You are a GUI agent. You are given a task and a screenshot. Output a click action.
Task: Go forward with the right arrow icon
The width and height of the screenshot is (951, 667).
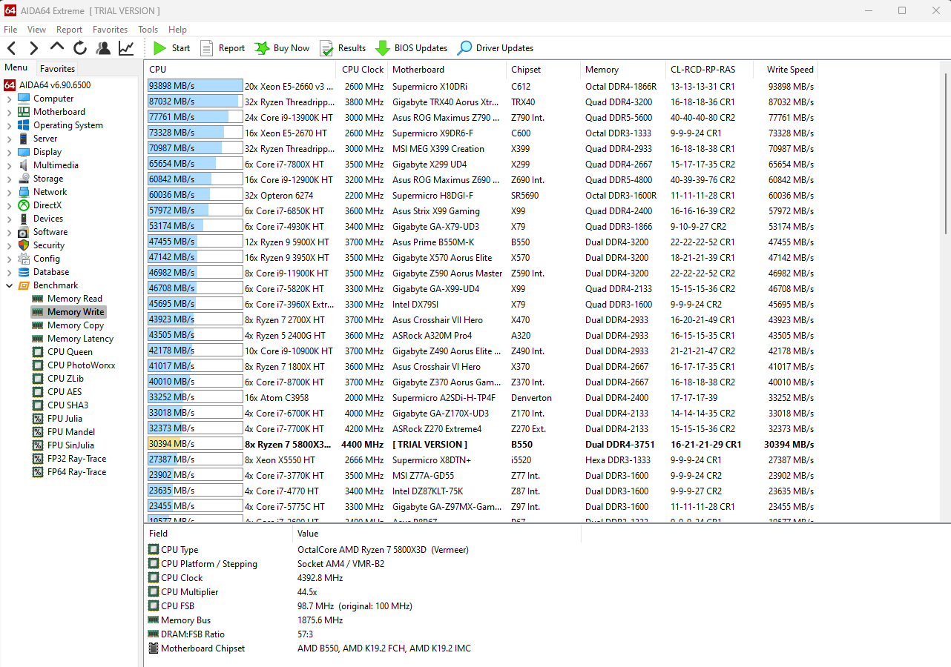coord(33,48)
